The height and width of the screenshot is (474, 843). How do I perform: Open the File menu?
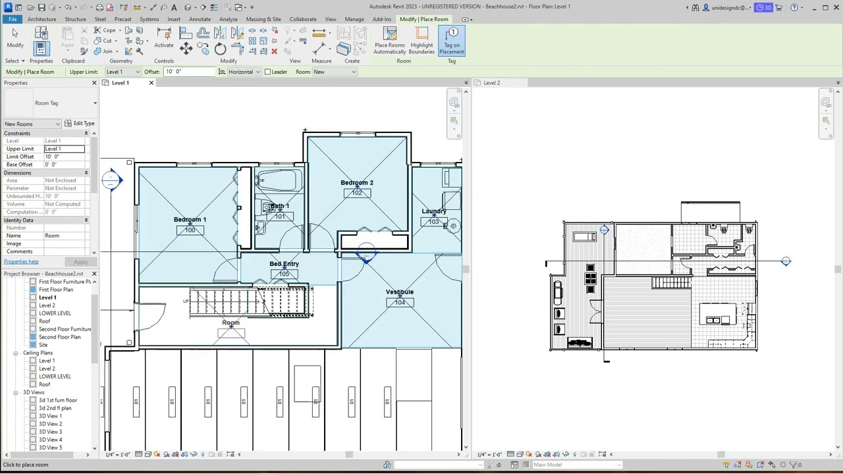12,19
